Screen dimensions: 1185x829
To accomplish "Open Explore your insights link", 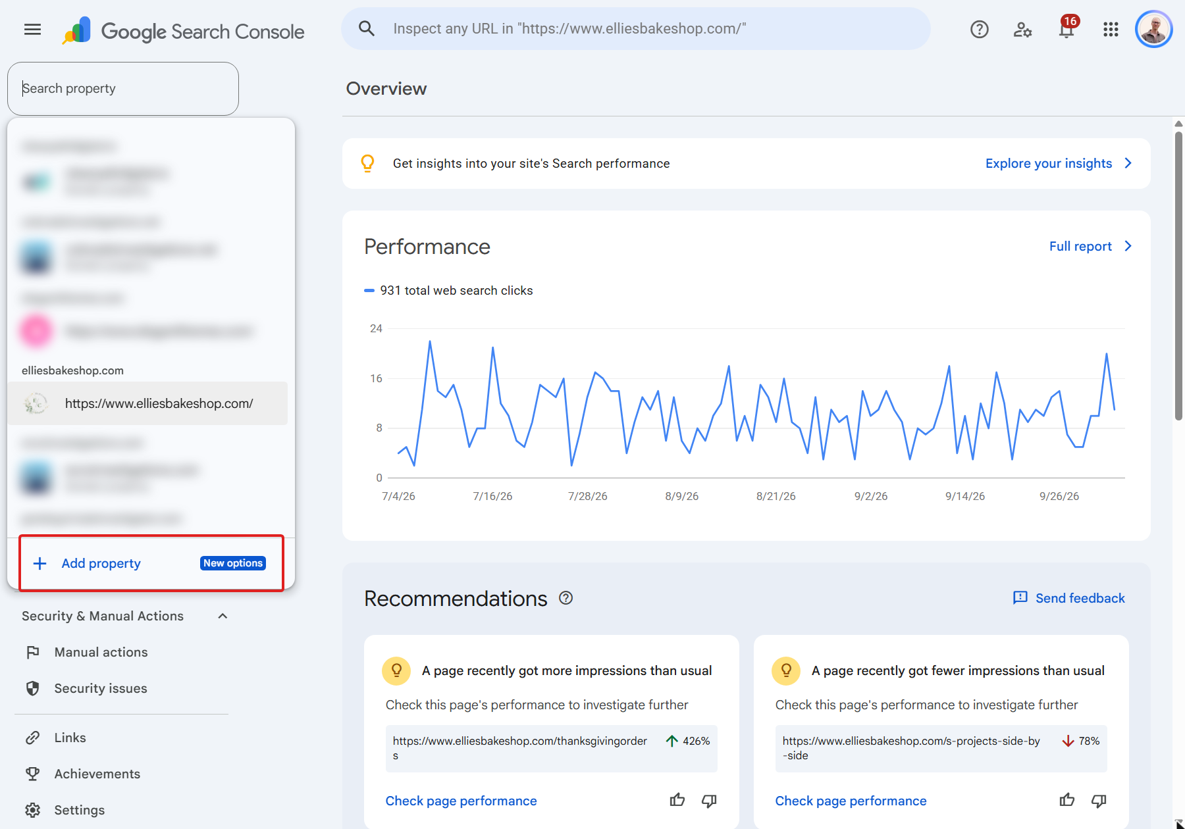I will [x=1049, y=163].
